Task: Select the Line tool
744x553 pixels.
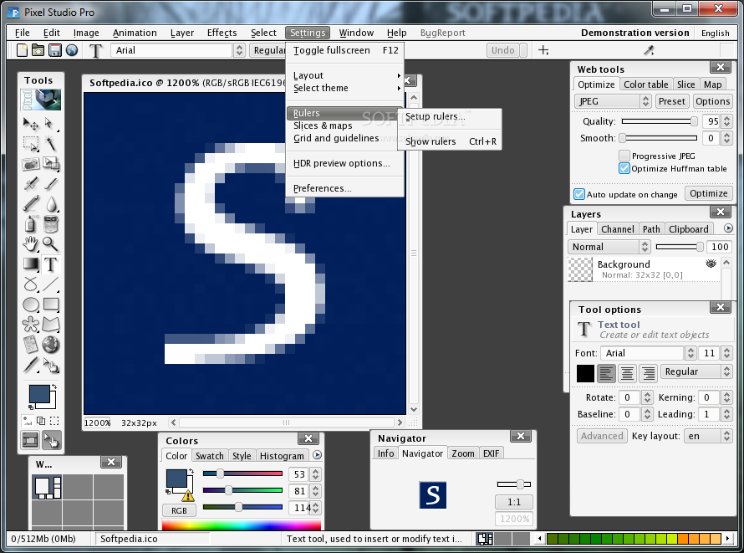Action: click(50, 284)
